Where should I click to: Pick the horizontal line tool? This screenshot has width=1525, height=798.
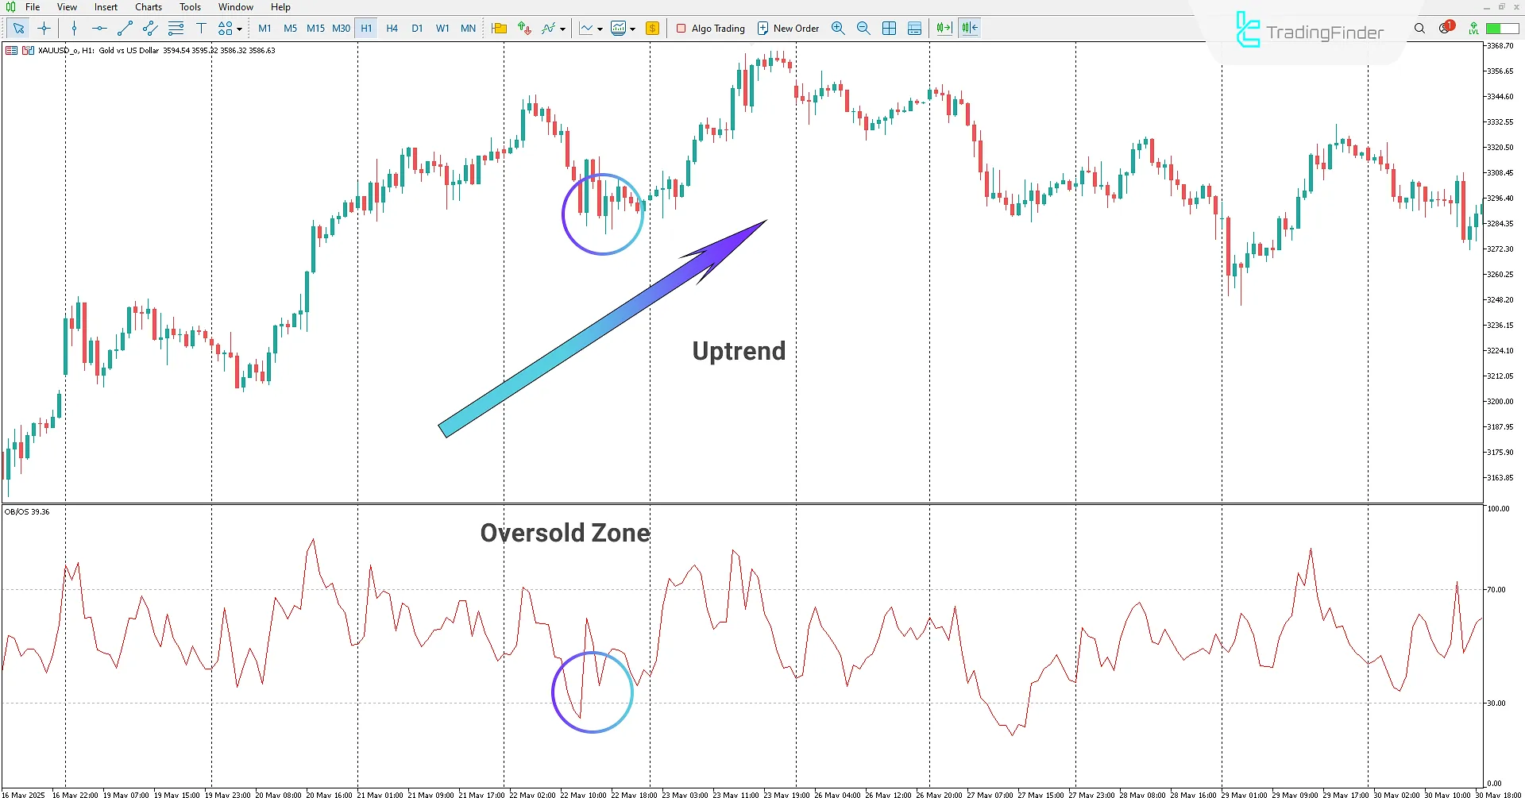tap(99, 29)
